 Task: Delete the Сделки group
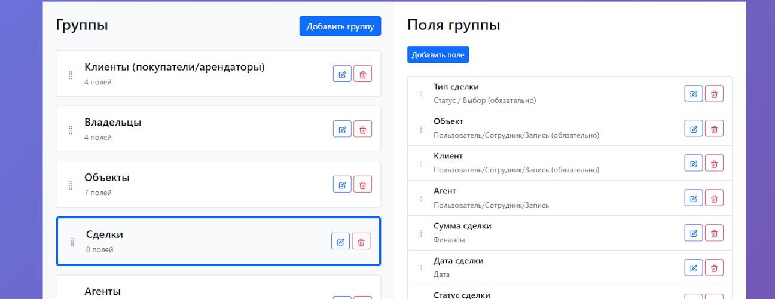(x=361, y=242)
